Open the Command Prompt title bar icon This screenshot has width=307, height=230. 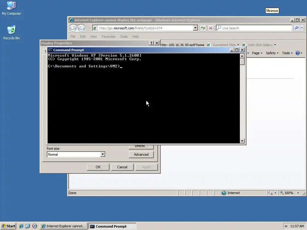(50, 50)
